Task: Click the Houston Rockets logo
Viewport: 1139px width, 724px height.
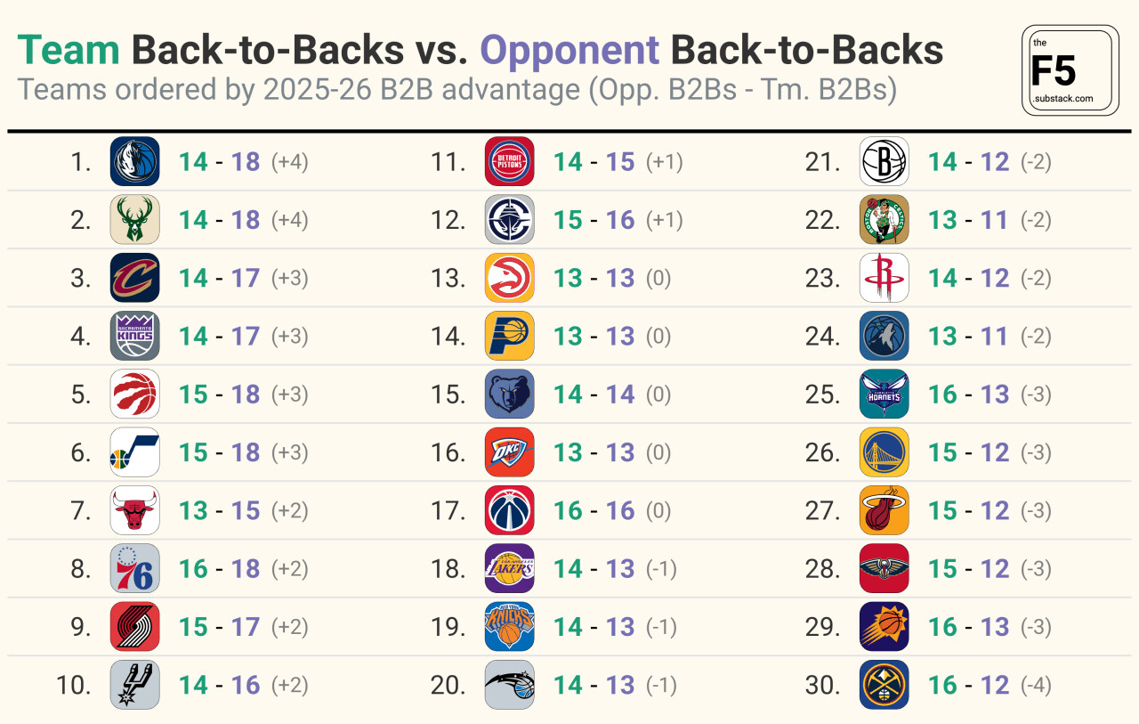Action: [x=884, y=278]
